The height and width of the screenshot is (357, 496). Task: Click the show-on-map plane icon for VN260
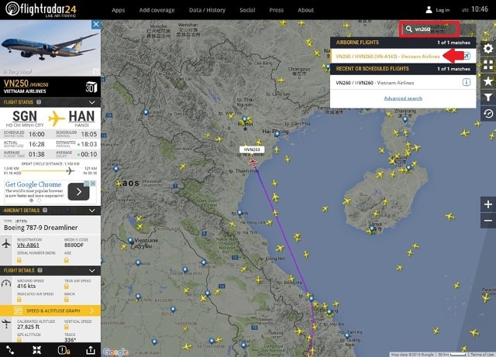tap(467, 56)
